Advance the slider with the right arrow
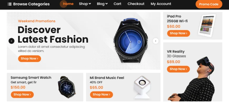This screenshot has height=105, width=229. pos(156,41)
